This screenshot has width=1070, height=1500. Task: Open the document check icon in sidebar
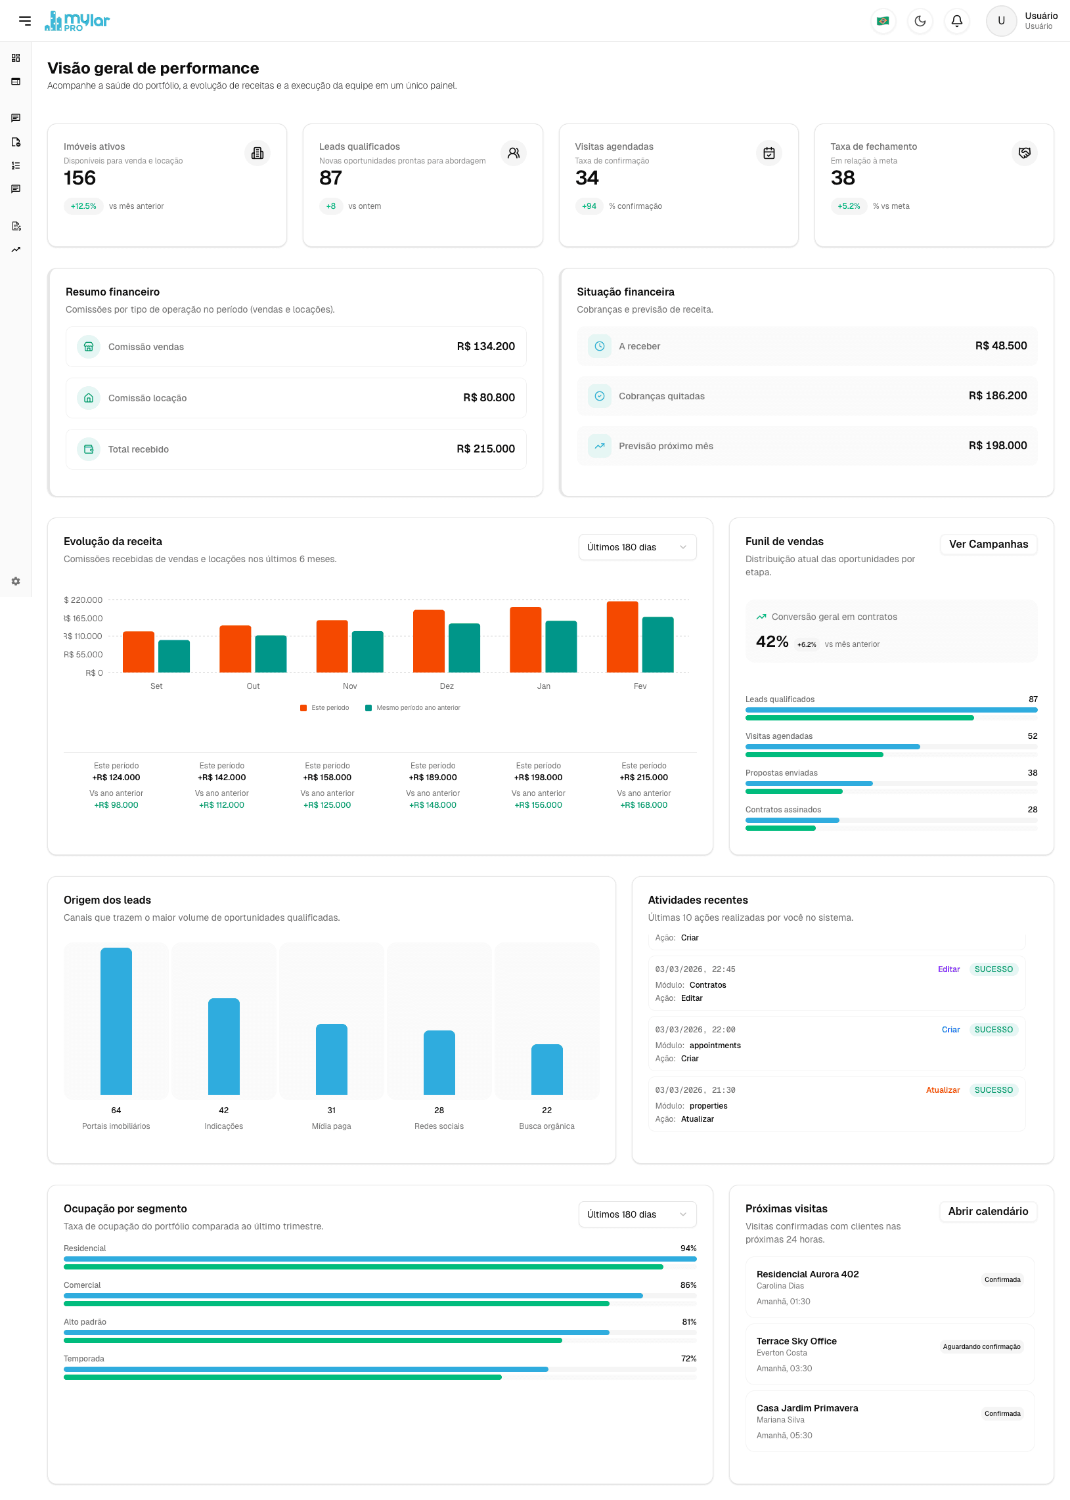point(16,142)
